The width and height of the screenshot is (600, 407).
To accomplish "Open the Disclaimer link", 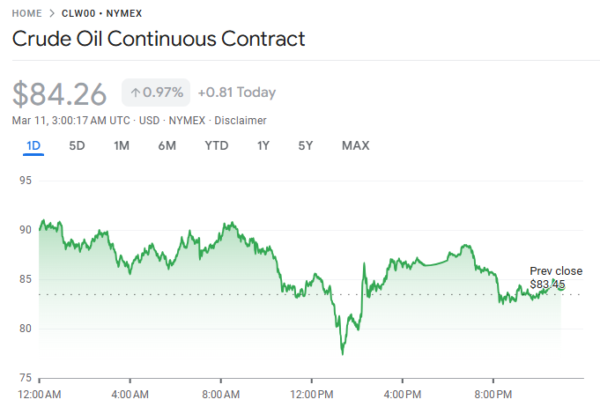I will click(241, 120).
